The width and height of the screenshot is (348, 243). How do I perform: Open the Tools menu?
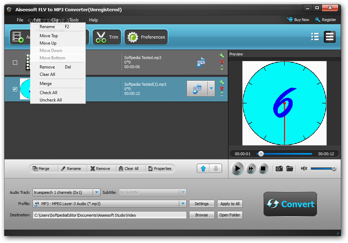(74, 20)
